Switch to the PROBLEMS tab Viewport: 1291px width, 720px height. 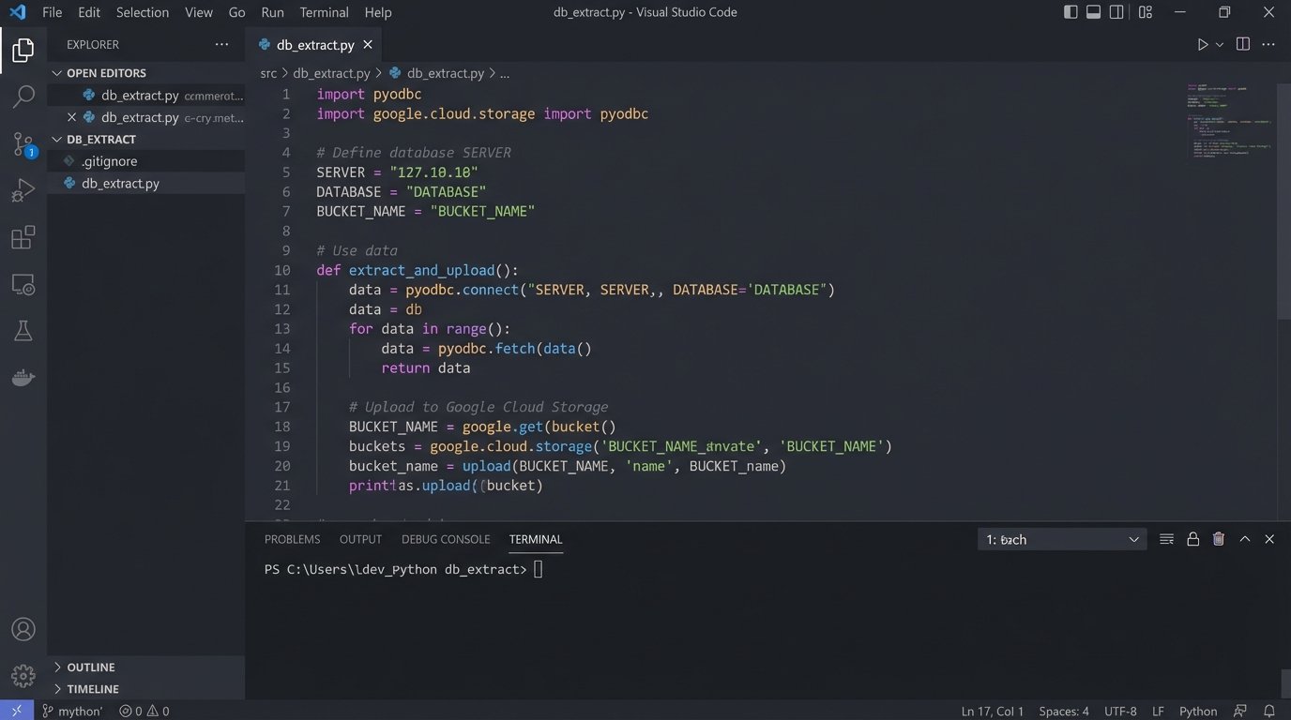[292, 539]
